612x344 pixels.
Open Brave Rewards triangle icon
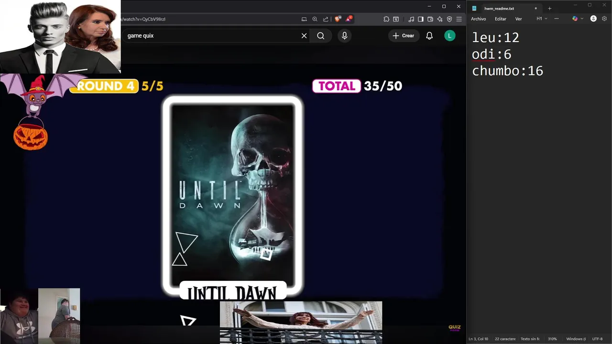pos(349,19)
